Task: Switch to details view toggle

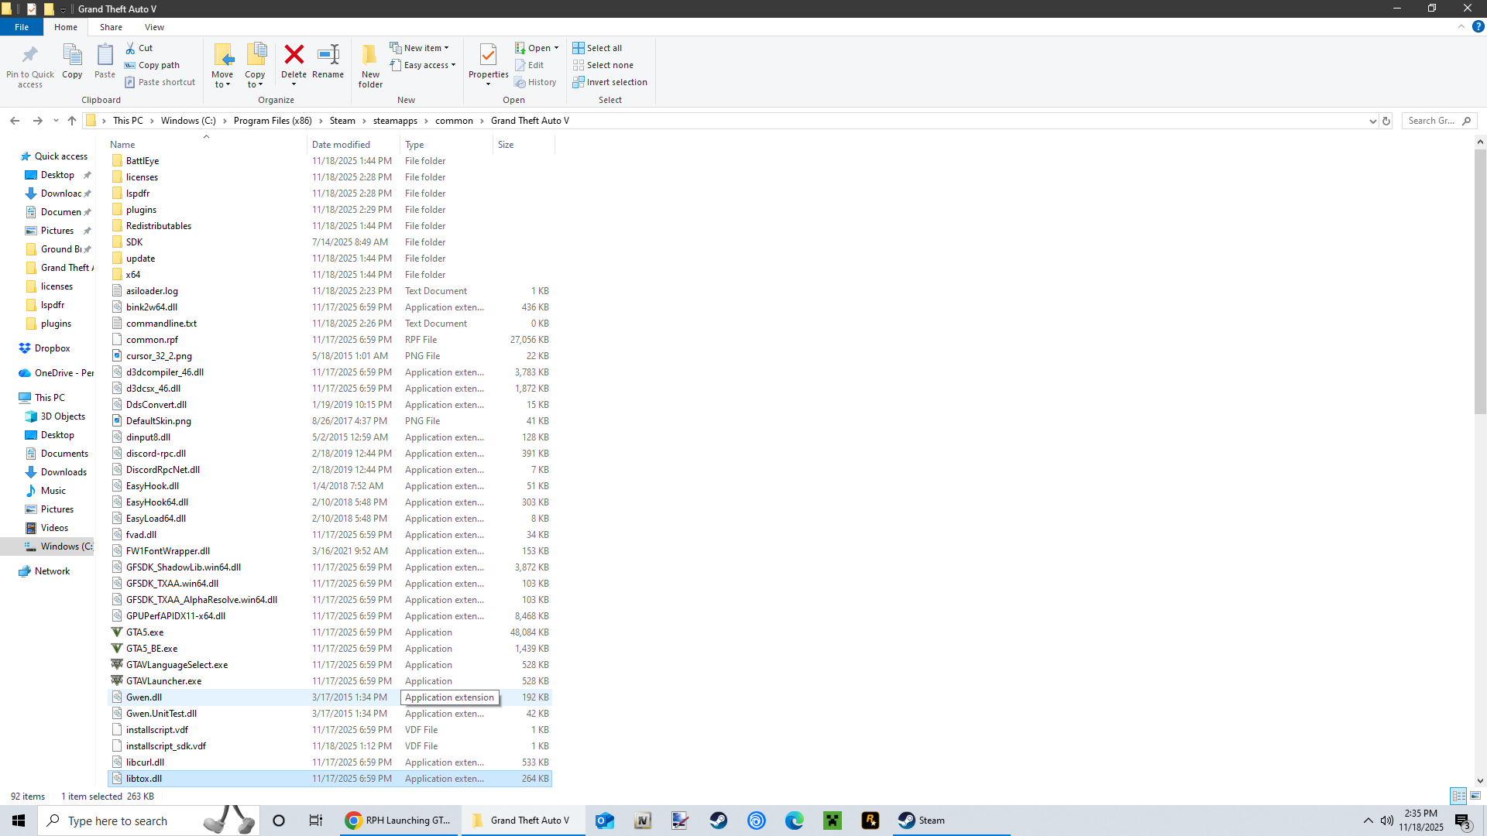Action: (1458, 796)
